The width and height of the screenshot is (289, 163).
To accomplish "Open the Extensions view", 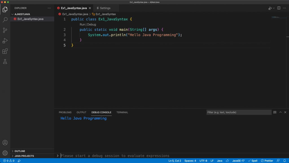I will coord(5,51).
